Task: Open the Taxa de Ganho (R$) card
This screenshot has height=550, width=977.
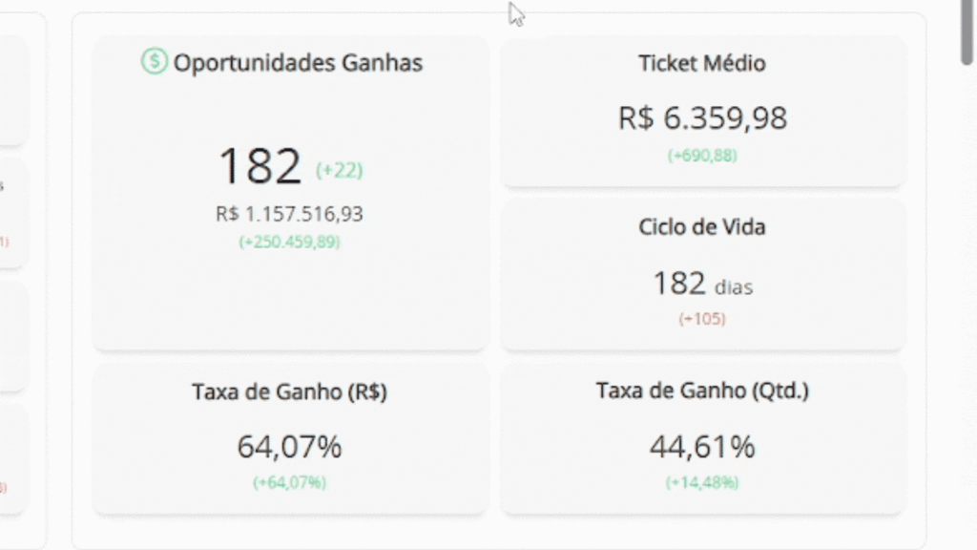Action: (x=290, y=439)
